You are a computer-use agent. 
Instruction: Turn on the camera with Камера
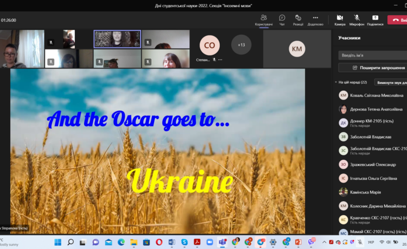[x=340, y=20]
